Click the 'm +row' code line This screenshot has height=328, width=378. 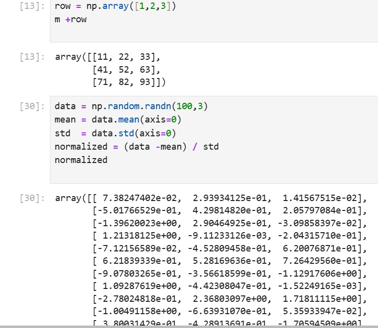(71, 20)
